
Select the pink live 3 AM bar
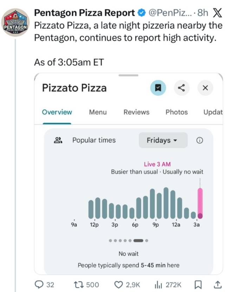[x=200, y=203]
